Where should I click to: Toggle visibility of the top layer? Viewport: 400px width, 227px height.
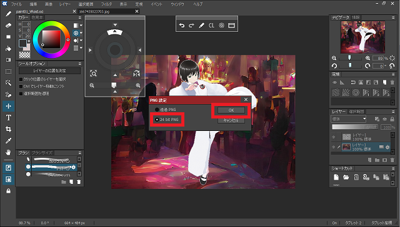click(x=333, y=137)
